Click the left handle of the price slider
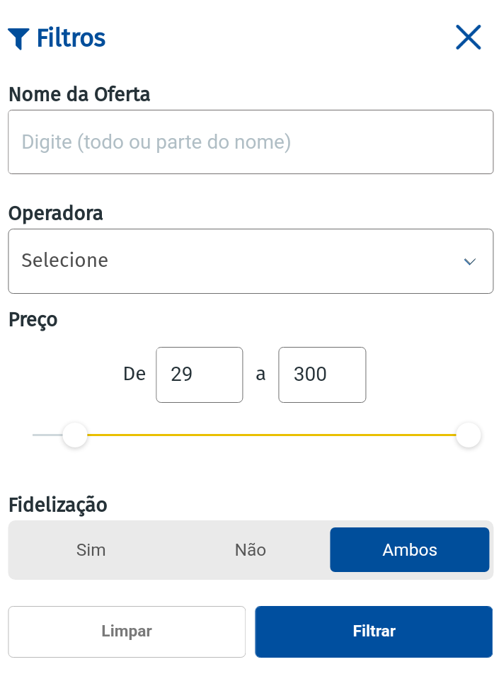The height and width of the screenshot is (686, 499). click(x=75, y=435)
